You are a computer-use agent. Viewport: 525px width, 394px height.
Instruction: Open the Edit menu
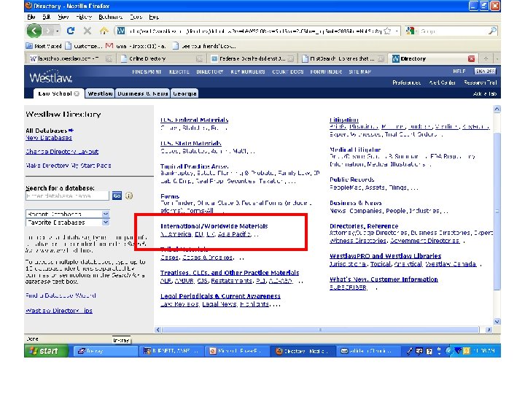coord(46,17)
